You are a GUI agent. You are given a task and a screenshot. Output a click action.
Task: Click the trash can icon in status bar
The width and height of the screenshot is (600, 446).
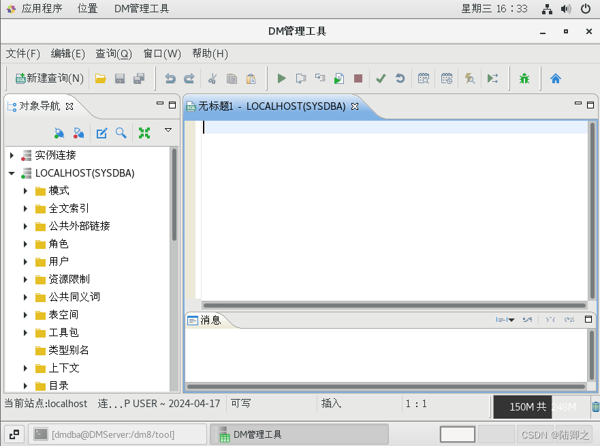[x=595, y=406]
